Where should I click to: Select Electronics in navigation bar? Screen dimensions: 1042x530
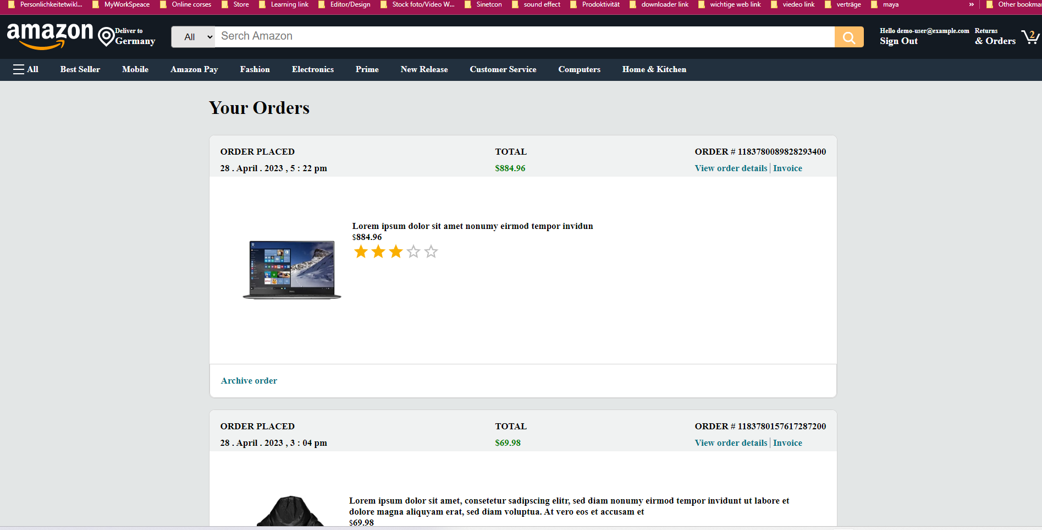(312, 69)
